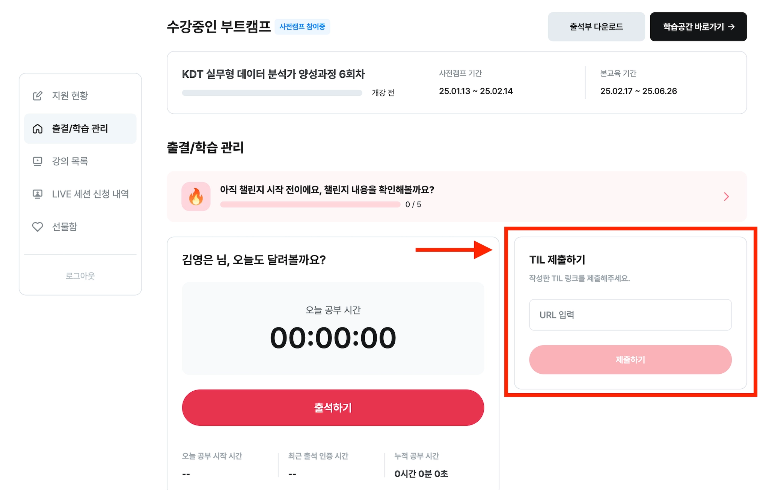Click the home icon for 출결/학습 관리
The height and width of the screenshot is (490, 769).
(38, 129)
